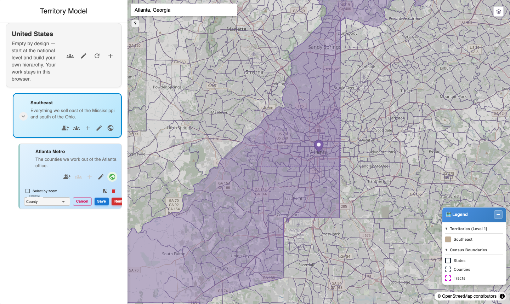
Task: Click the plus icon in the Southeast card
Action: [88, 128]
